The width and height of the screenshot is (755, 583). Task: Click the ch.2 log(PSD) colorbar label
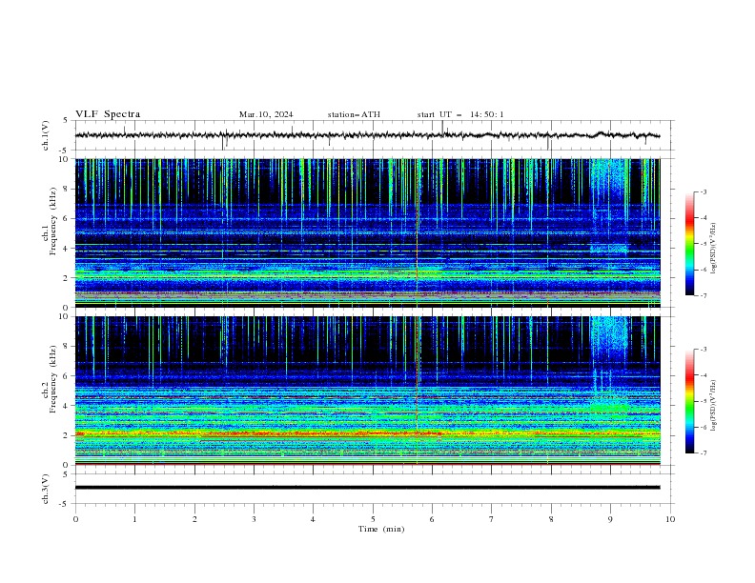pos(714,406)
